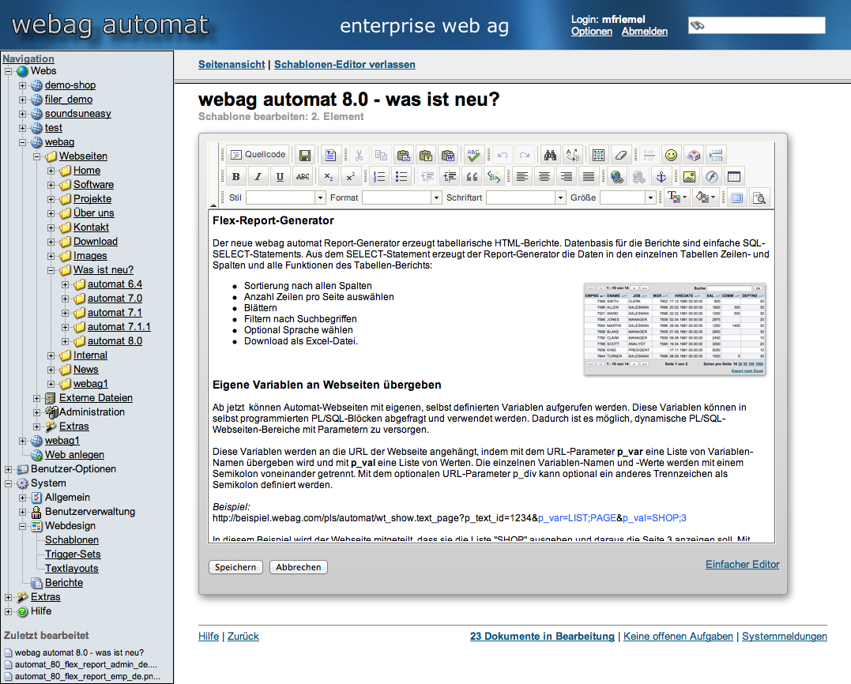This screenshot has width=851, height=684.
Task: Select Schablonen in the navigation tree
Action: 72,539
